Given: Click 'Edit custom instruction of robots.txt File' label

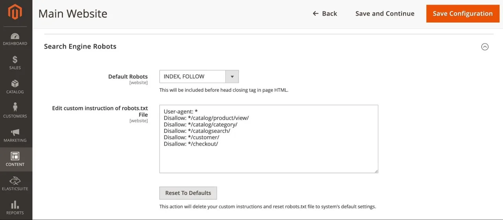Looking at the screenshot, I should [100, 111].
